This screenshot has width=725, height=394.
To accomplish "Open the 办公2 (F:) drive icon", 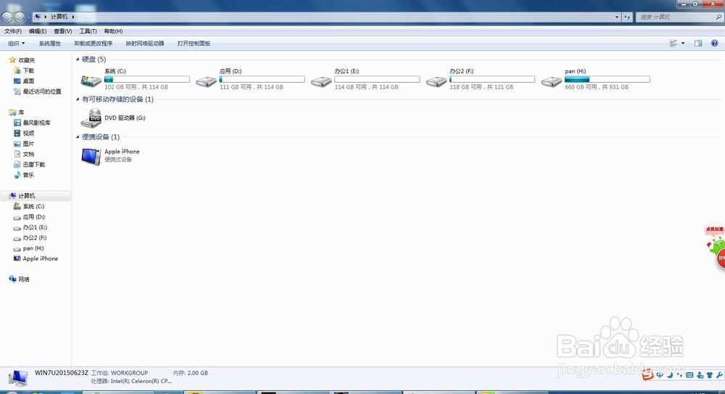I will point(436,81).
